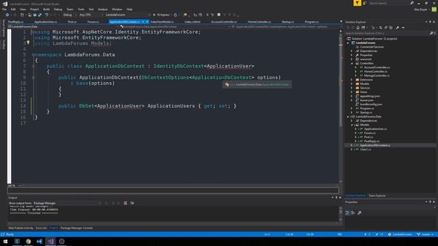The height and width of the screenshot is (246, 438).
Task: Click the bookmark toolbar icon
Action: coord(219,15)
